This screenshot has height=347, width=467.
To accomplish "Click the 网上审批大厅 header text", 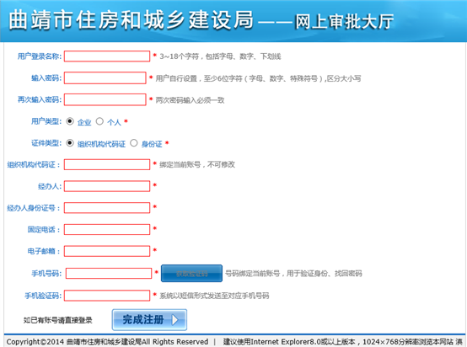I will coord(344,22).
